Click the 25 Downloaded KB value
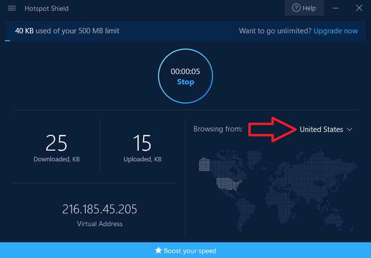This screenshot has height=258, width=371. [56, 143]
